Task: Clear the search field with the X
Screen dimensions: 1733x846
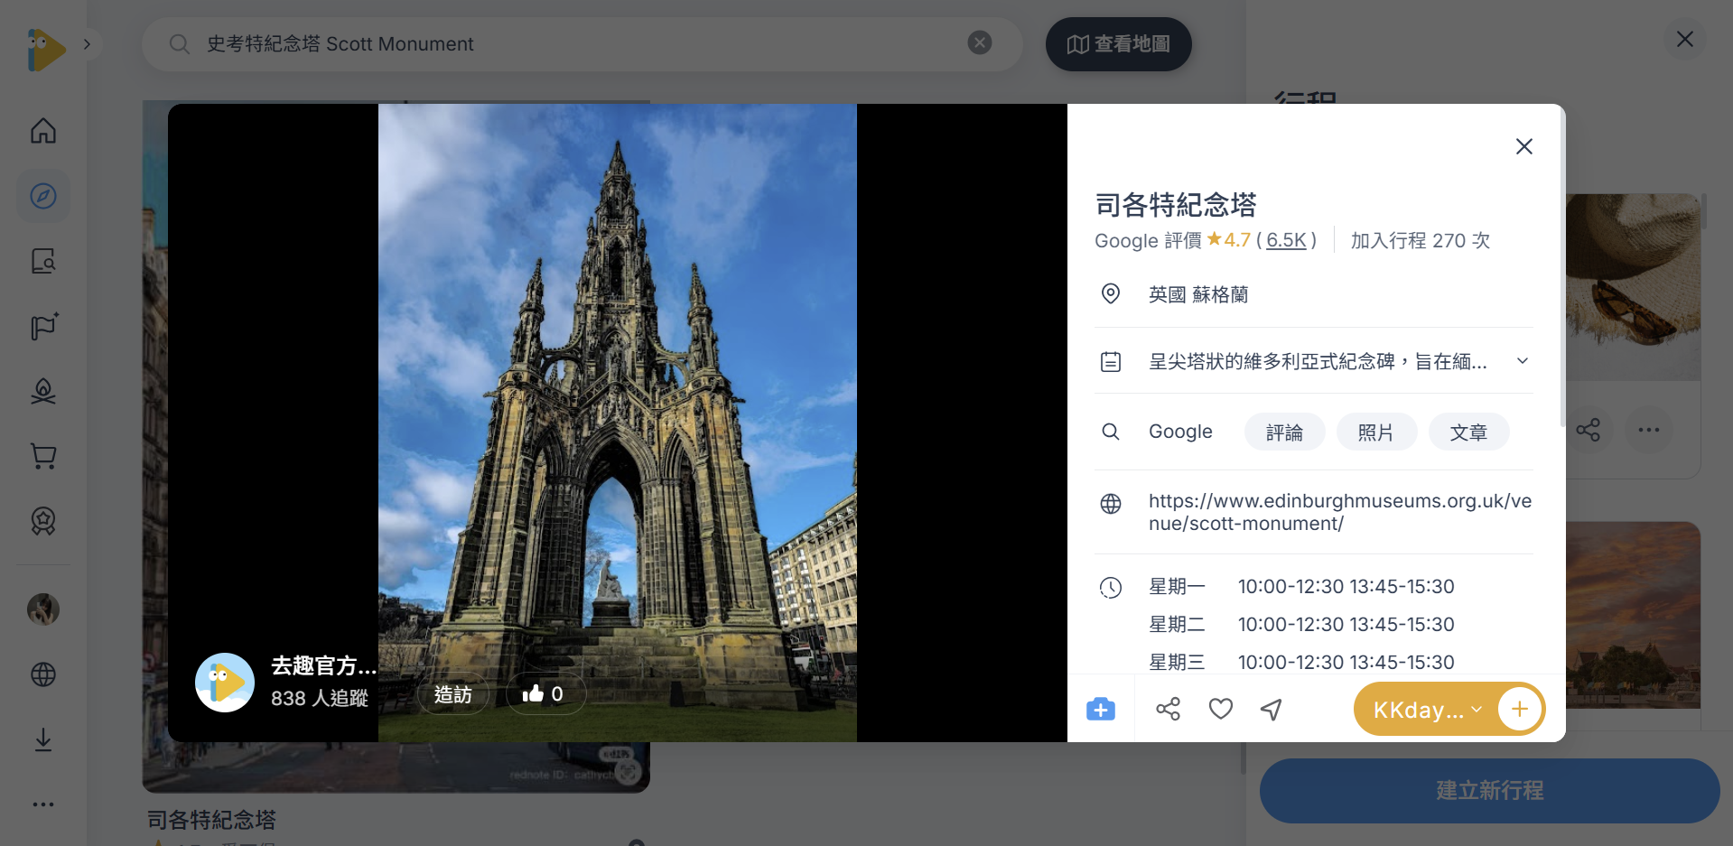Action: [x=979, y=42]
